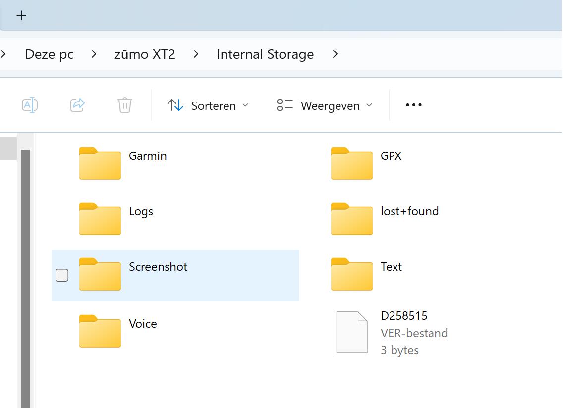Open the three-dots more options menu
Viewport: 563px width, 408px height.
coord(414,105)
